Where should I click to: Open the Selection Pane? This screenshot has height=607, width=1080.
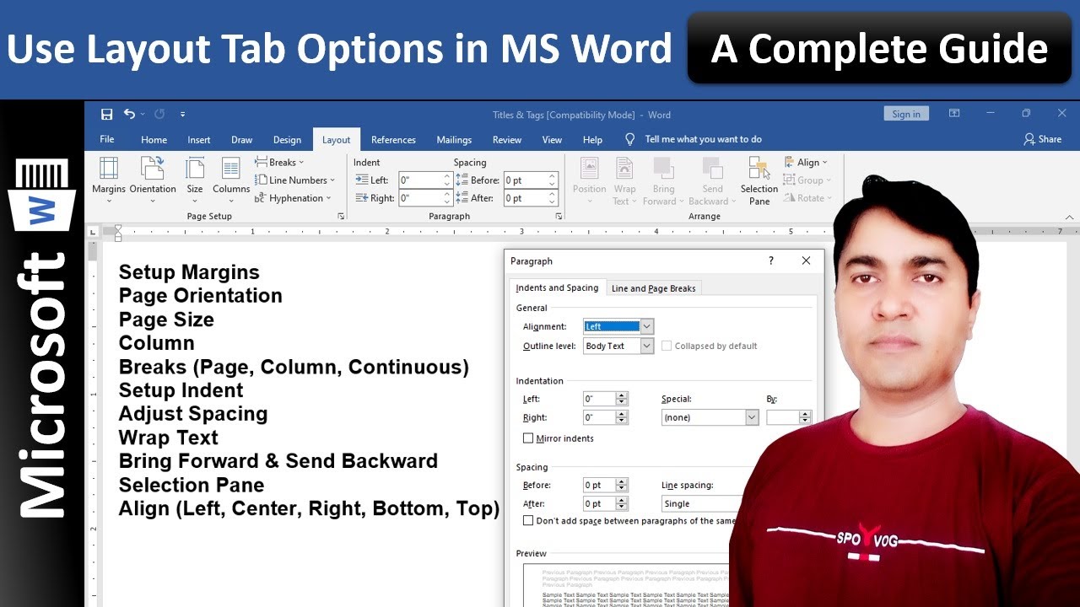pos(759,180)
